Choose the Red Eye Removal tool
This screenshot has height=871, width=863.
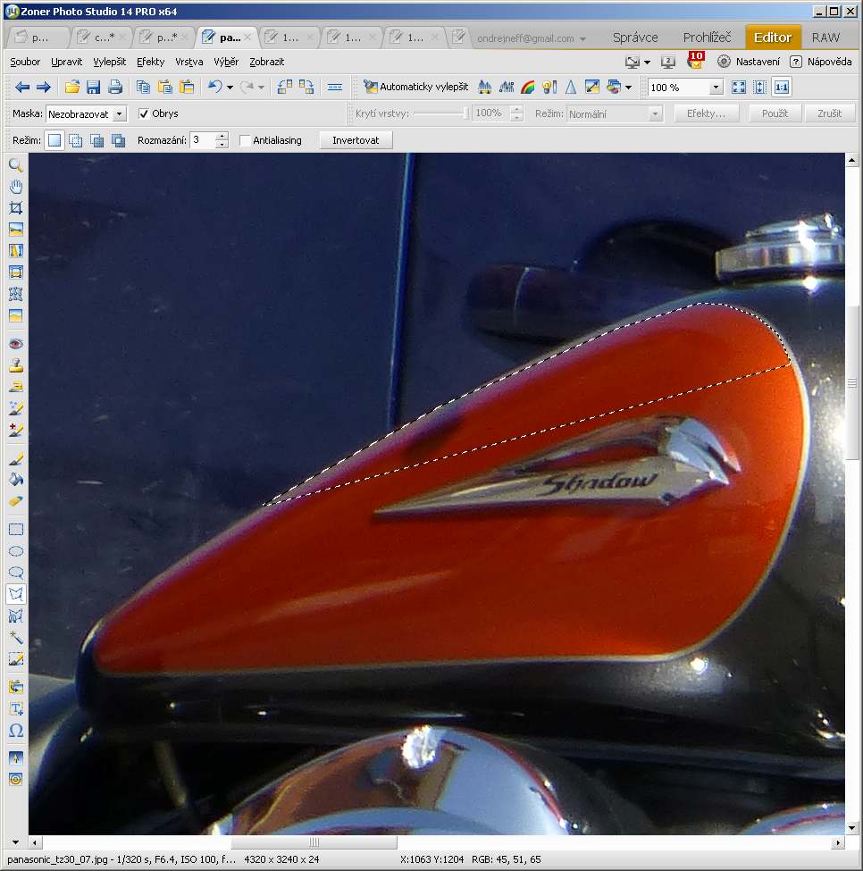click(15, 344)
